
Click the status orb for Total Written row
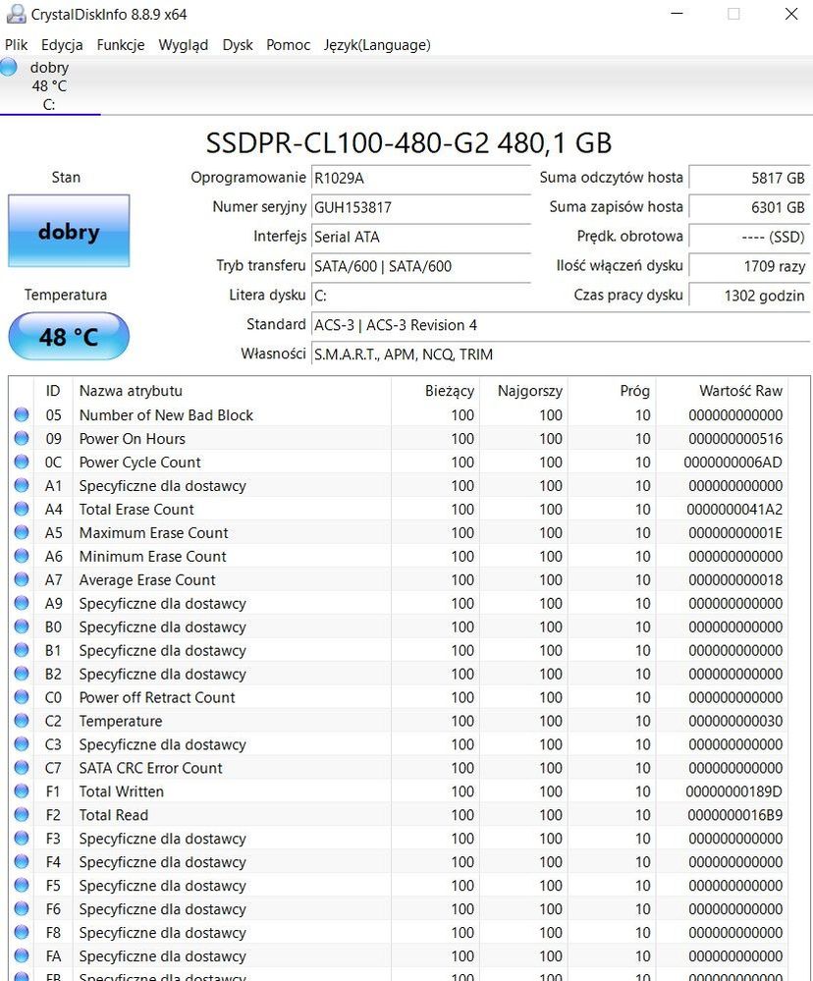point(21,792)
